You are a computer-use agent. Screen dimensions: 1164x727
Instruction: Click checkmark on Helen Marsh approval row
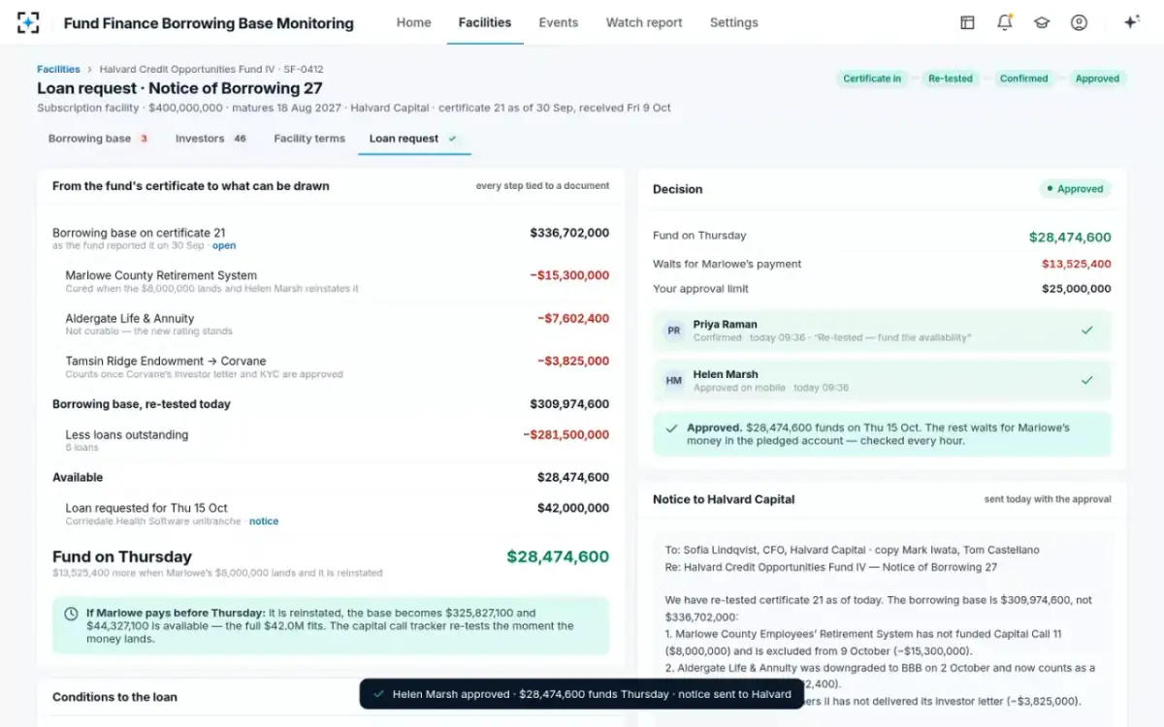click(x=1087, y=380)
